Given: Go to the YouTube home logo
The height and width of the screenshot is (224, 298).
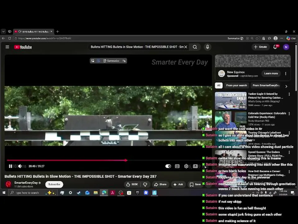Looking at the screenshot, I should pyautogui.click(x=23, y=47).
